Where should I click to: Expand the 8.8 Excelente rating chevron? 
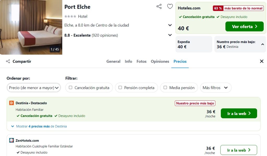[x=170, y=35]
